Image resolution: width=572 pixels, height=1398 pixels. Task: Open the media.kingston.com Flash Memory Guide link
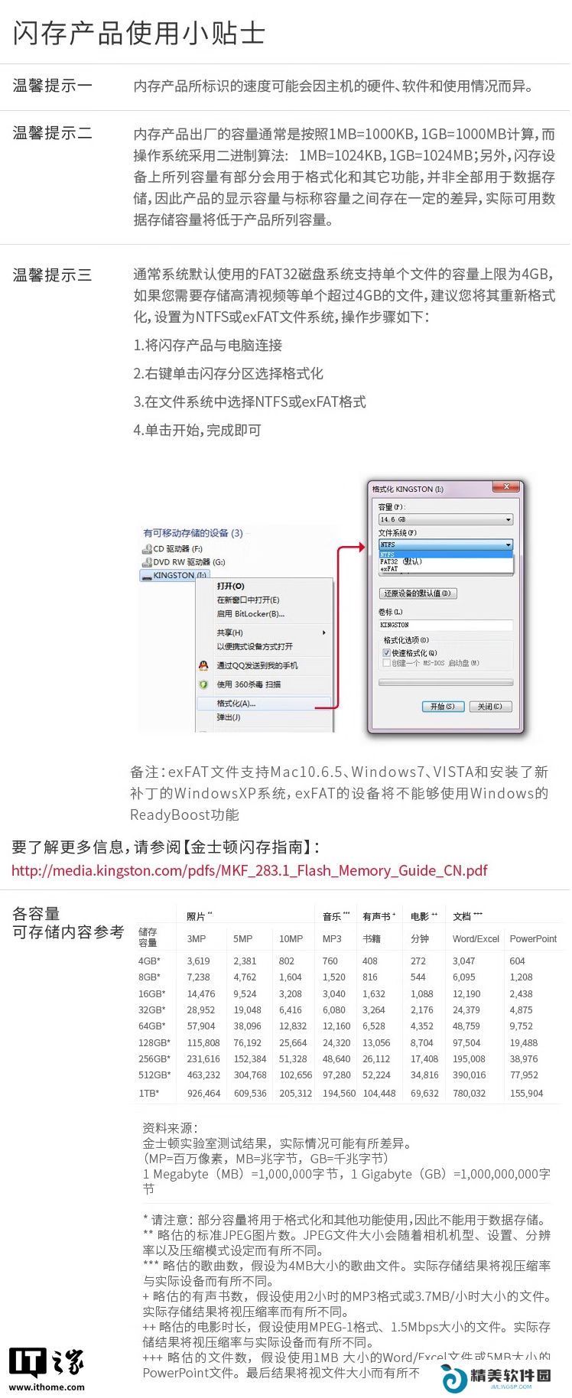[x=249, y=870]
